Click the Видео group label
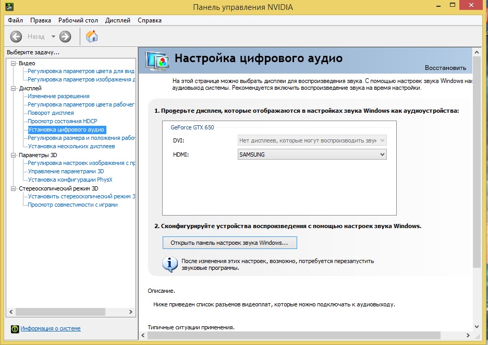Image resolution: width=488 pixels, height=345 pixels. click(27, 63)
